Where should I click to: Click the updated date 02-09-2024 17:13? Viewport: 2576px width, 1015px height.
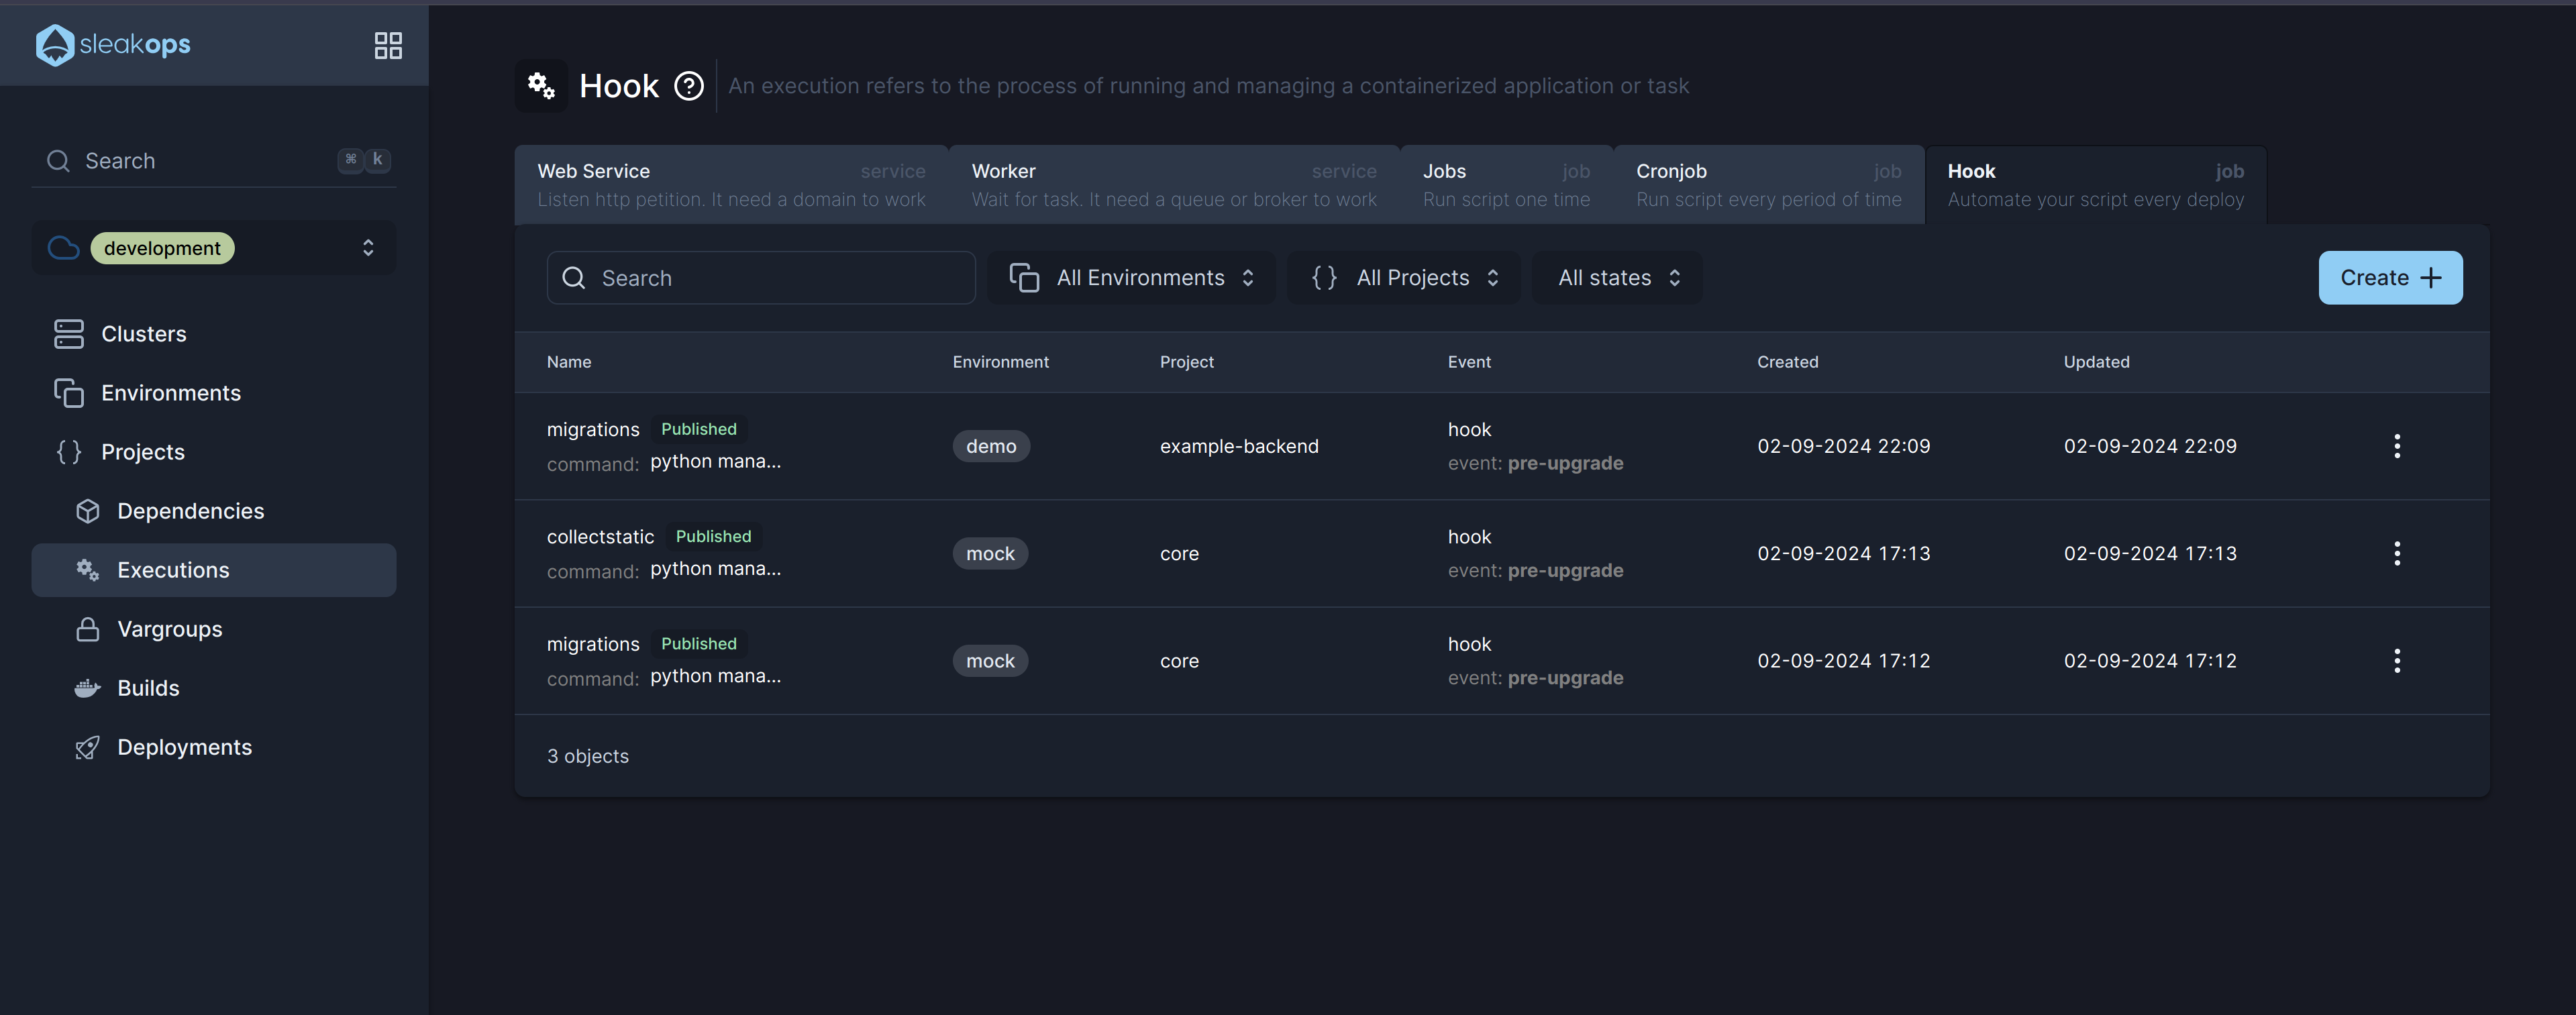point(2150,554)
